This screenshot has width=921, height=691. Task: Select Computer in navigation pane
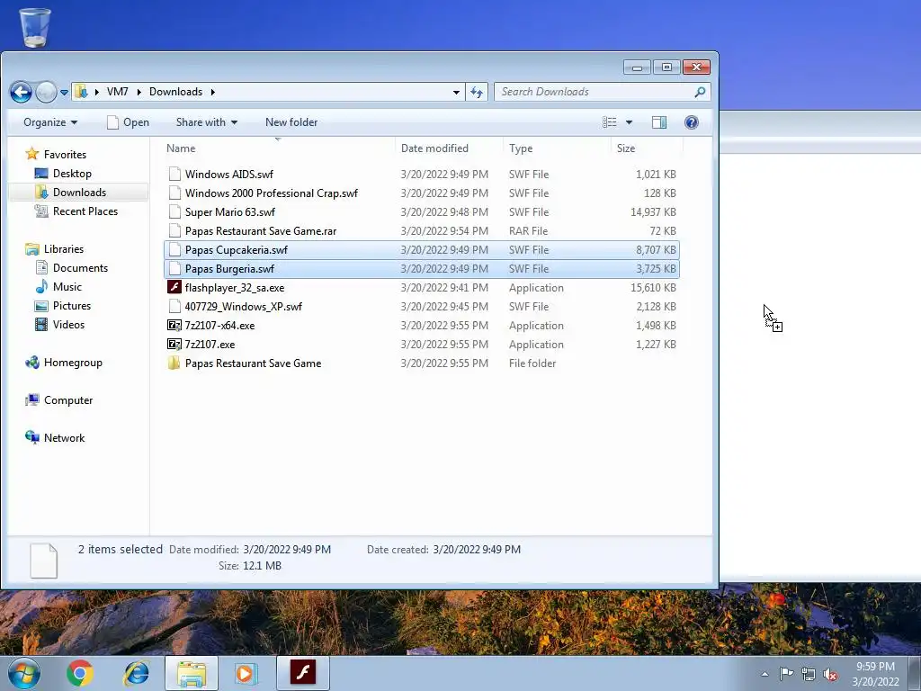[68, 400]
